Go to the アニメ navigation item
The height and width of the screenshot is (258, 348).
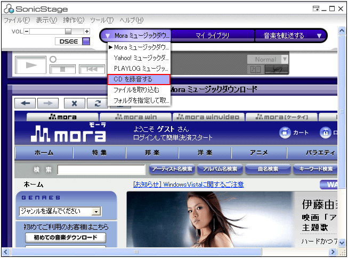(259, 153)
